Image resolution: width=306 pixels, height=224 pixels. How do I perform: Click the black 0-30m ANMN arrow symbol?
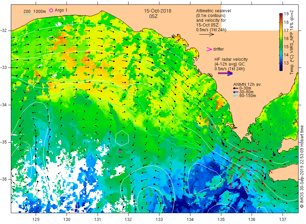coord(236,88)
